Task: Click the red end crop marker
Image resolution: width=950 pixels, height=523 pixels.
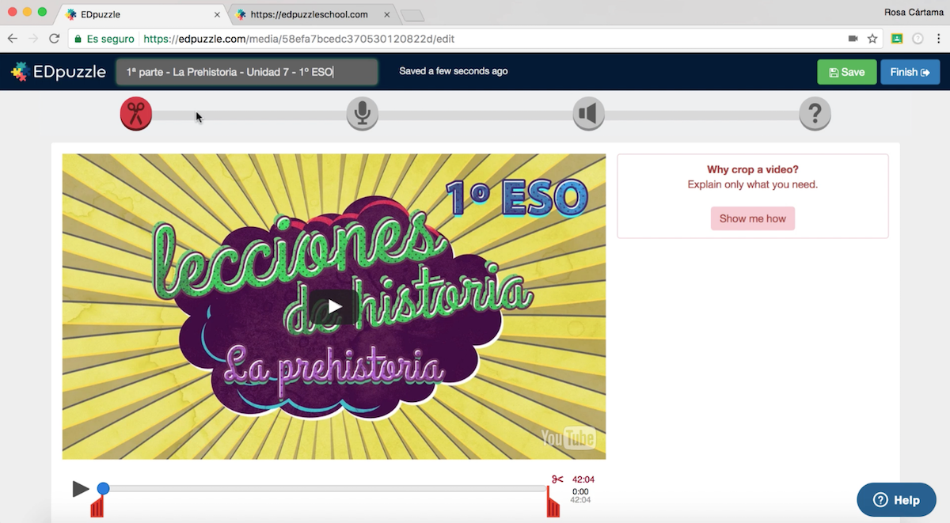Action: (553, 503)
